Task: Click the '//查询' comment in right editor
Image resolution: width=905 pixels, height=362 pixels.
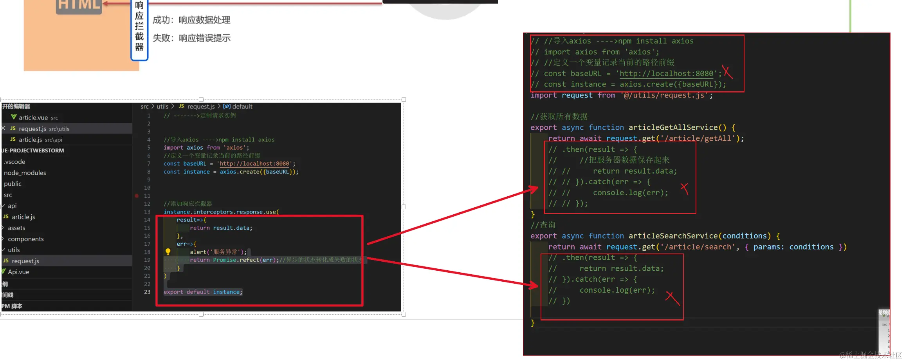Action: coord(543,225)
